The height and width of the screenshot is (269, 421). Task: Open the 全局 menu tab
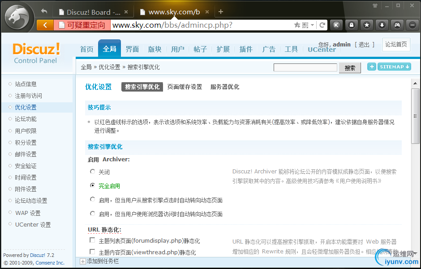coord(110,49)
